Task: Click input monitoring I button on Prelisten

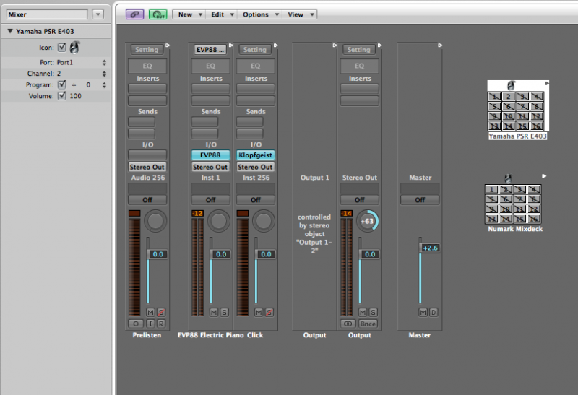Action: [x=150, y=324]
